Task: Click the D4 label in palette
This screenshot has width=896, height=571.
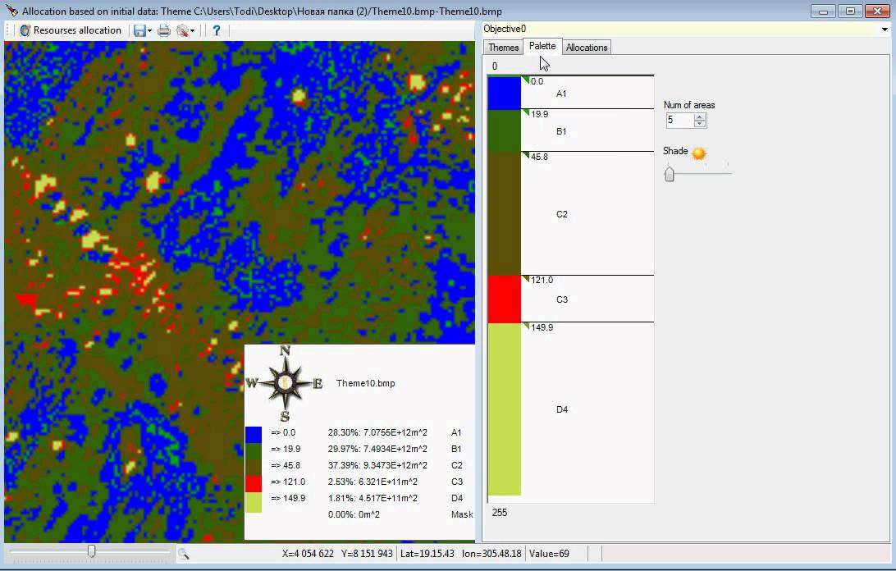Action: coord(562,409)
